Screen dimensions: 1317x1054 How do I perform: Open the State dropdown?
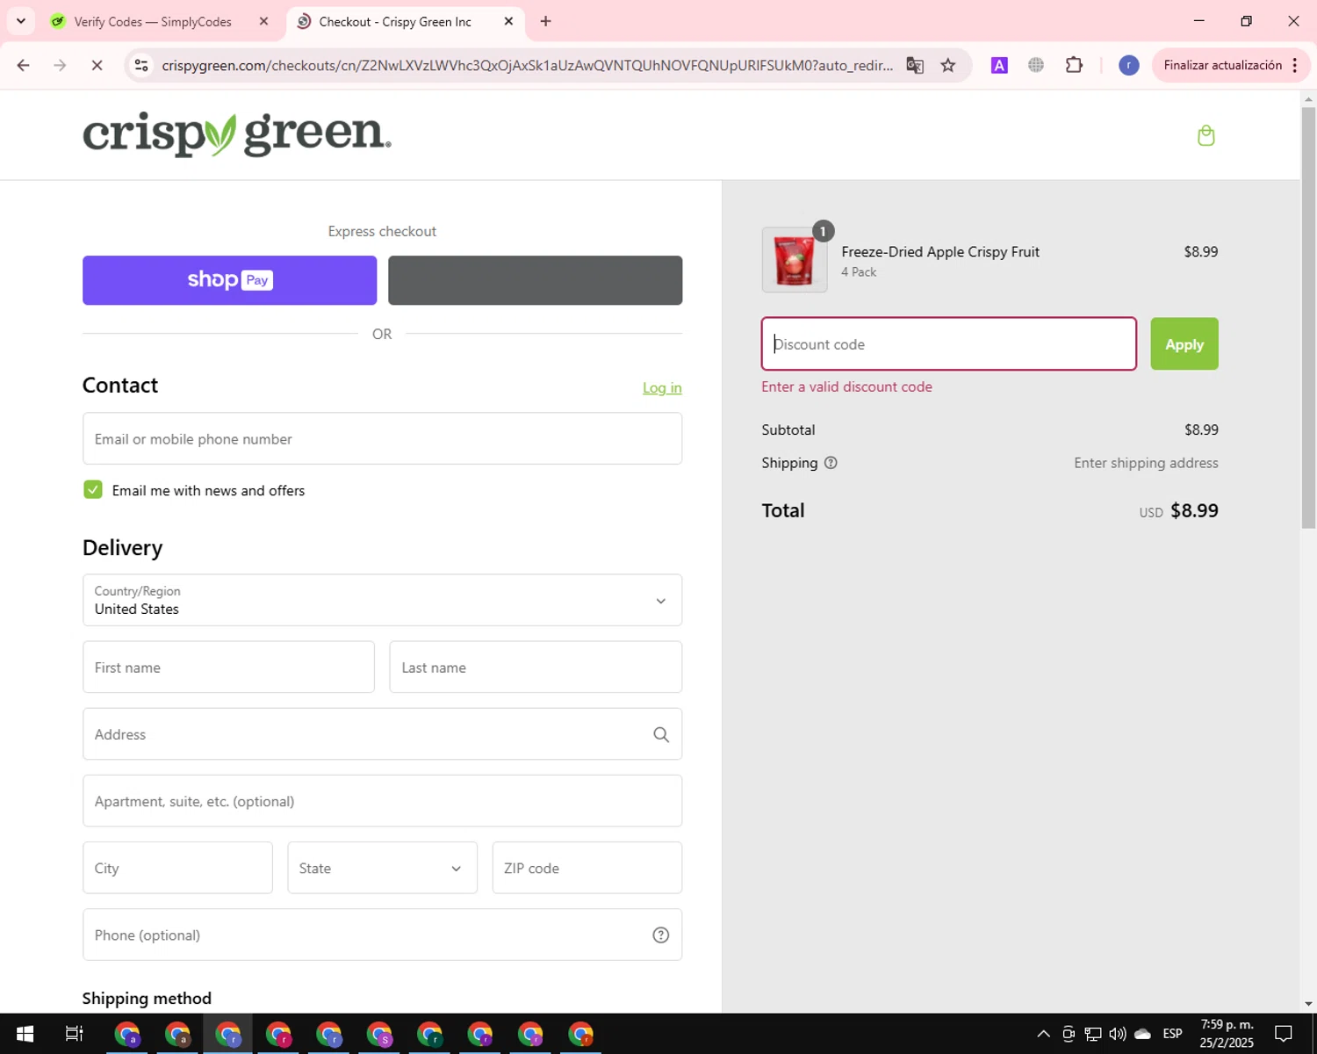382,868
